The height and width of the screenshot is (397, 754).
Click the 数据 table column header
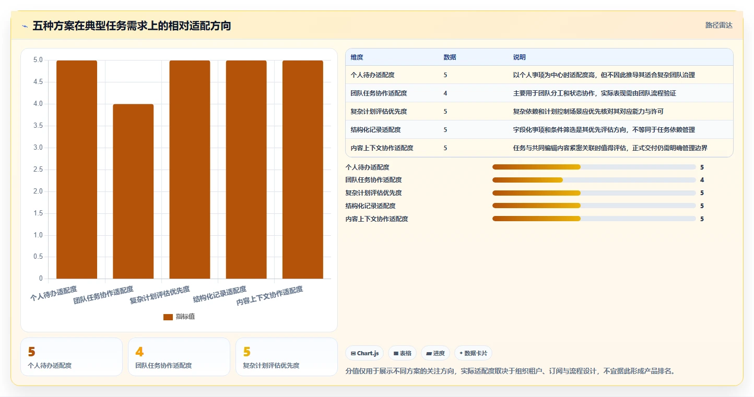(x=450, y=57)
